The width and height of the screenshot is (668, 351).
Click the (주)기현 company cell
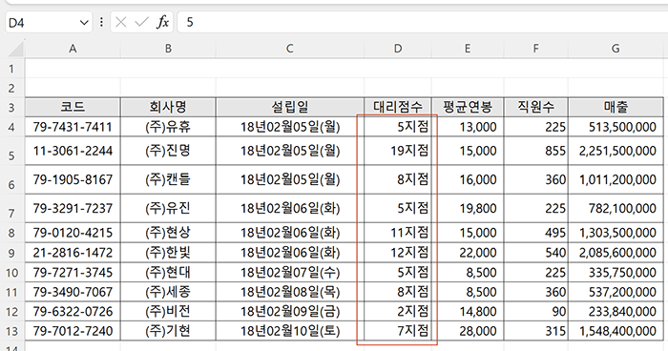[x=168, y=331]
